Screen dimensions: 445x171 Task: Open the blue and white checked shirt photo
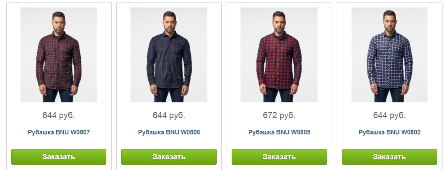[x=389, y=55]
